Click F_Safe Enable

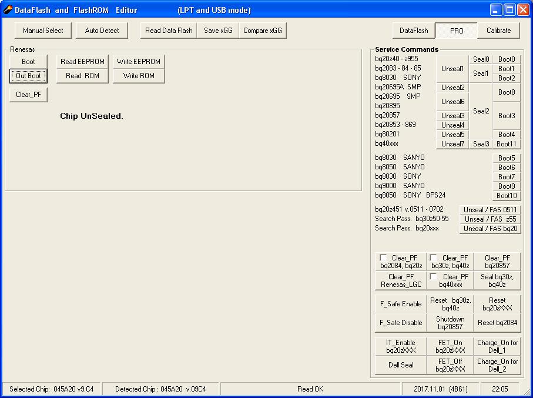[401, 304]
